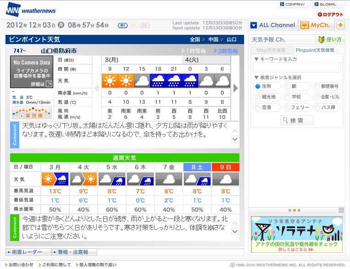Switch to the 3時間毎 three-hourly view

point(226,51)
